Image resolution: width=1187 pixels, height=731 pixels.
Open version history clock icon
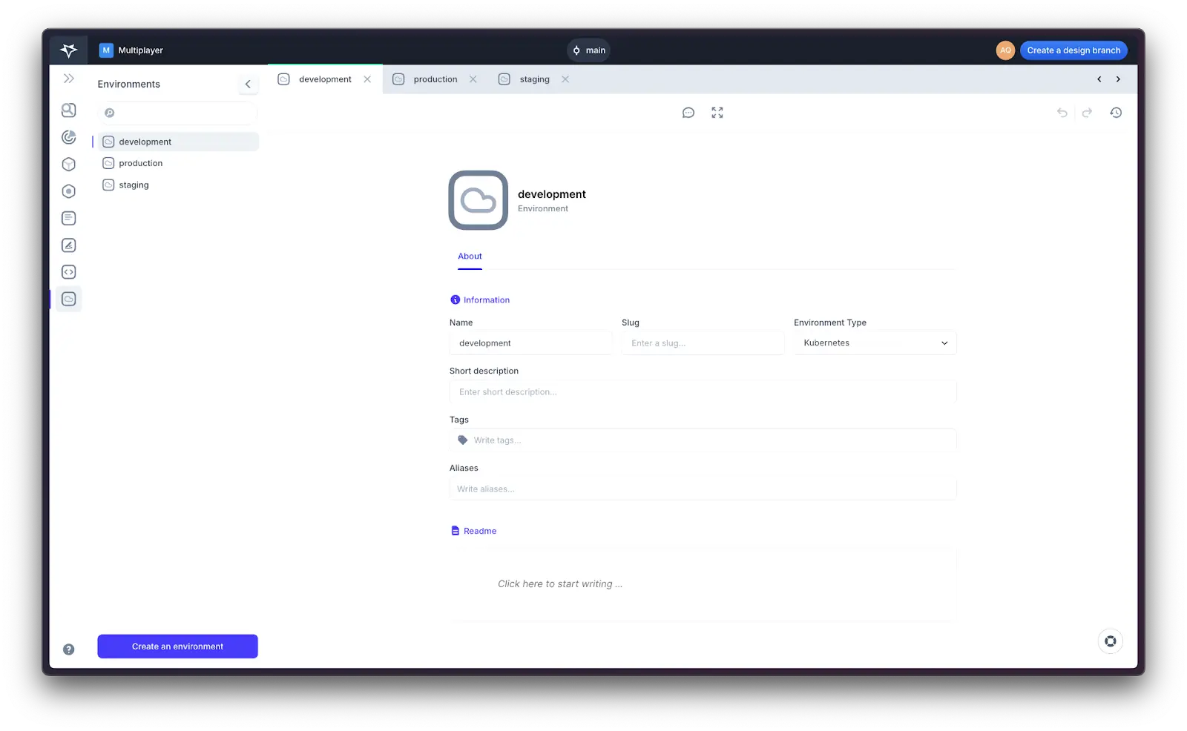coord(1116,113)
